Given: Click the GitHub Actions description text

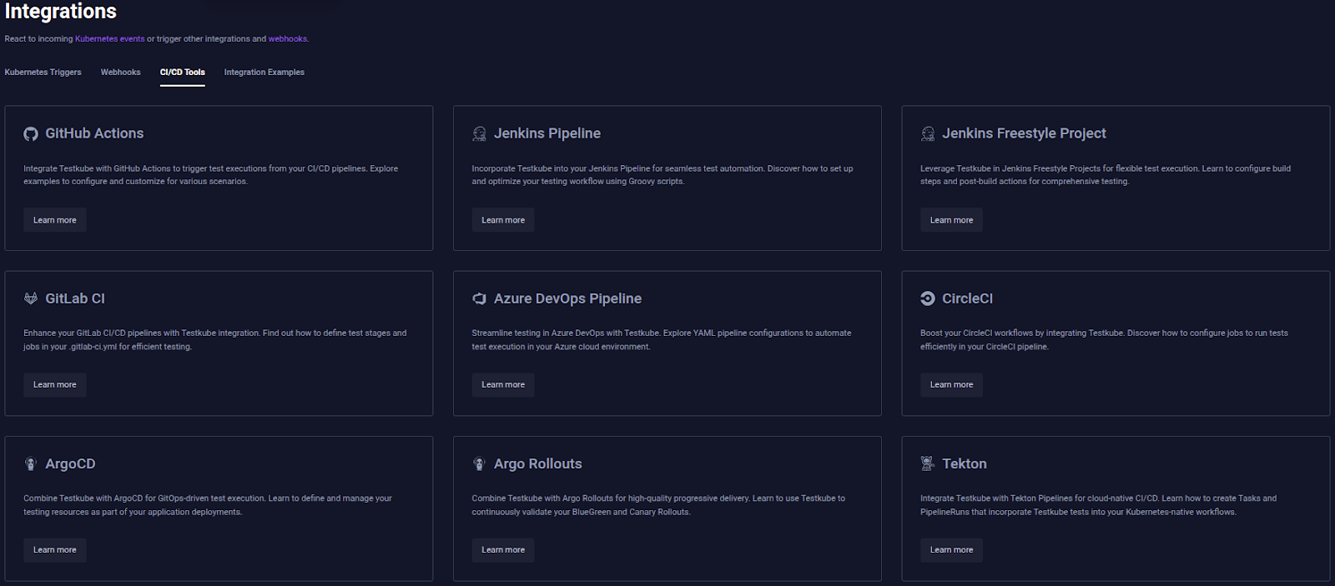Looking at the screenshot, I should tap(211, 175).
